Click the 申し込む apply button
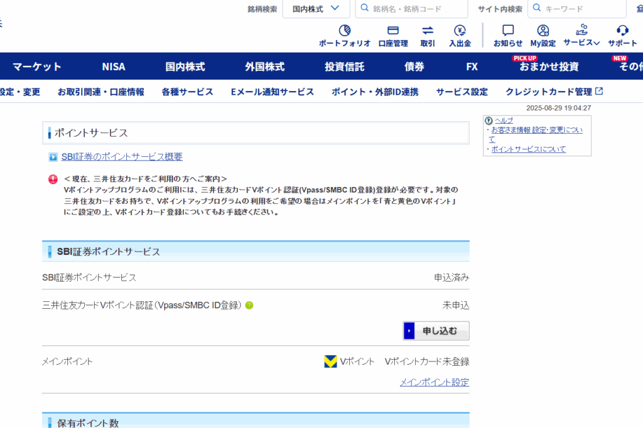This screenshot has height=428, width=643. 436,331
